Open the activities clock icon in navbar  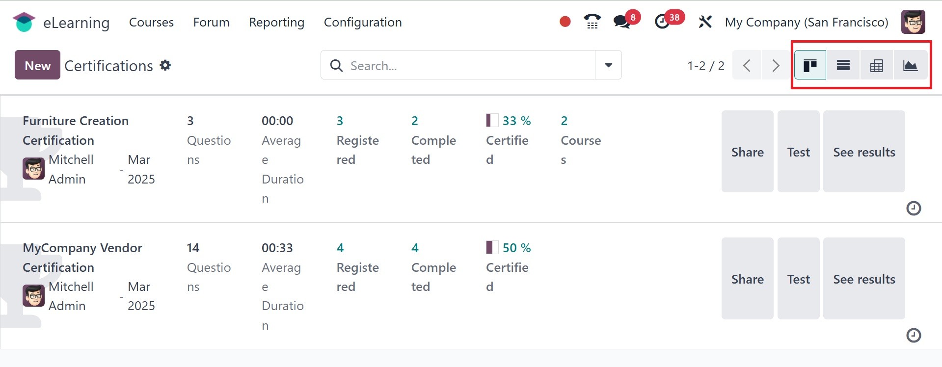point(662,22)
